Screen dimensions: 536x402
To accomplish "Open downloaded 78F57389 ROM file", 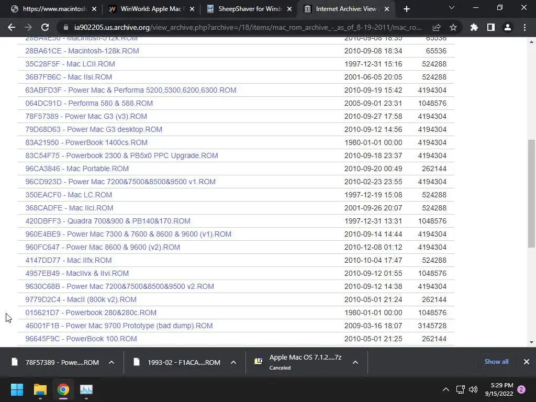I will (57, 362).
